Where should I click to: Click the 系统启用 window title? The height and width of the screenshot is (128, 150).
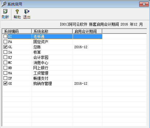pos(15,4)
